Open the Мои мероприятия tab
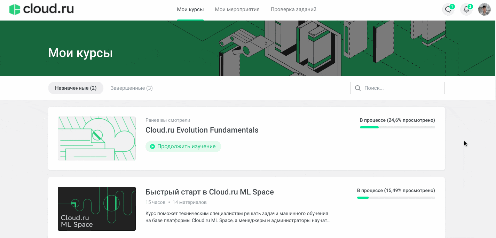The image size is (496, 238). pyautogui.click(x=237, y=9)
